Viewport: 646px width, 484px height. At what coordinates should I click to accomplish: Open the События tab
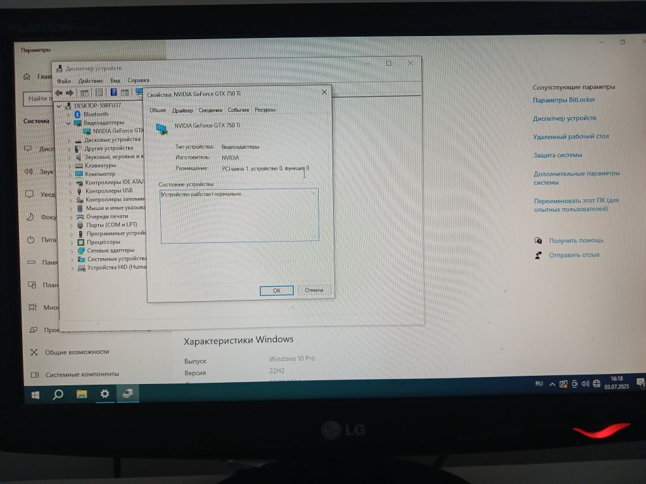point(238,110)
